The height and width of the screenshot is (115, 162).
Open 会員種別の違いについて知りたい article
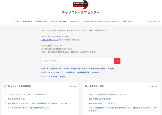(103, 103)
